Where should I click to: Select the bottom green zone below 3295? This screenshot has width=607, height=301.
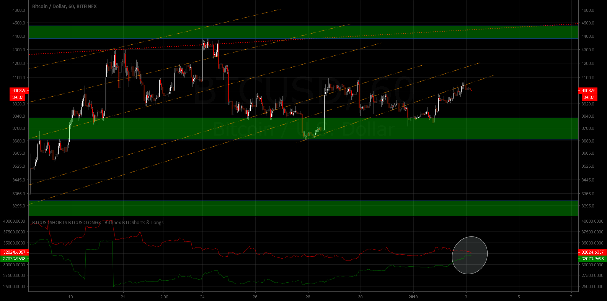[x=303, y=208]
